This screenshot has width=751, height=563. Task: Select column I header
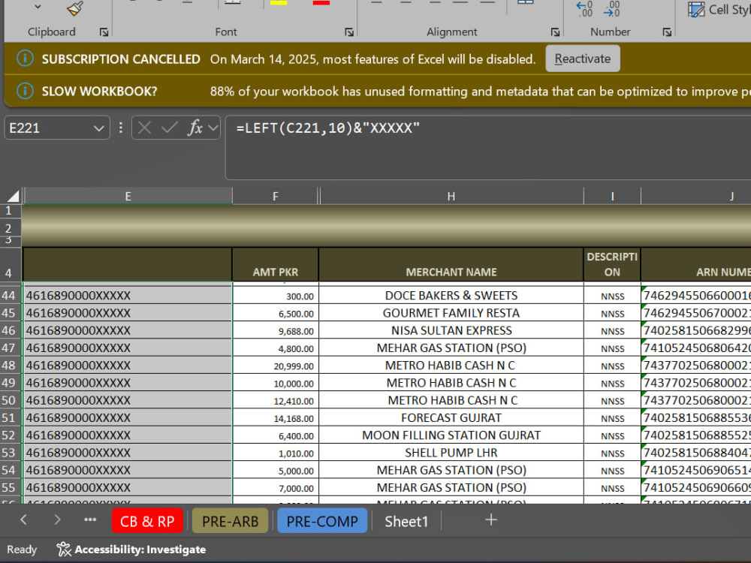click(x=612, y=196)
